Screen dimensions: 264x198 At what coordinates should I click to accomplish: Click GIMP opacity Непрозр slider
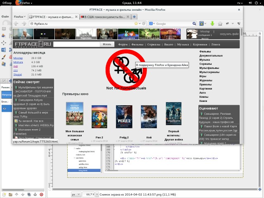(x=7, y=95)
